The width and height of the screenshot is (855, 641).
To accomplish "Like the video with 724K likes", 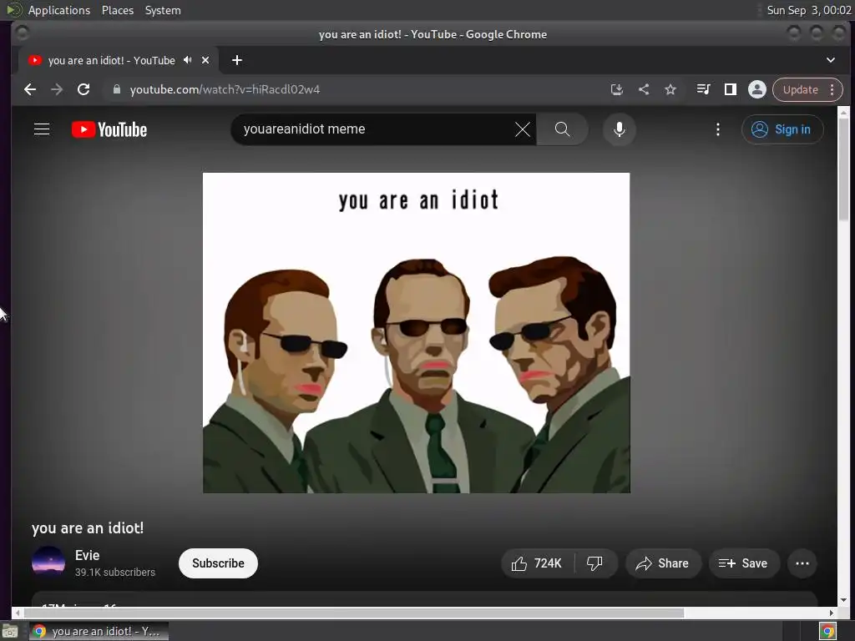I will [537, 563].
